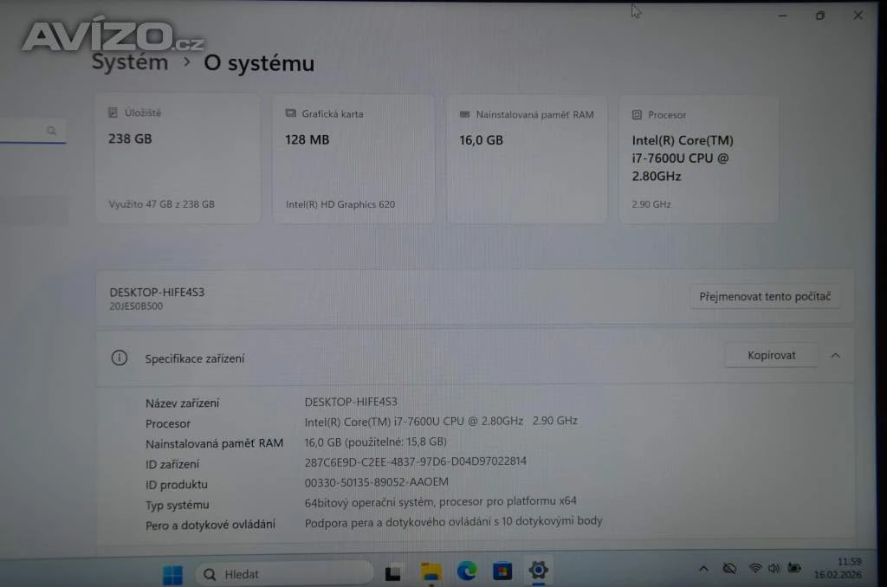Screen dimensions: 887x587
Task: Open File Explorer from the taskbar
Action: click(x=431, y=571)
